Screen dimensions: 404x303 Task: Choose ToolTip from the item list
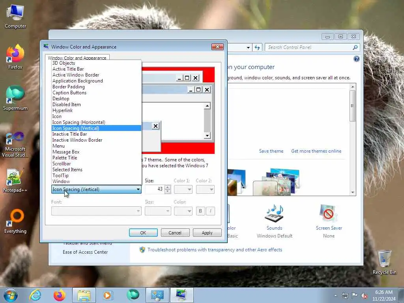click(x=96, y=176)
